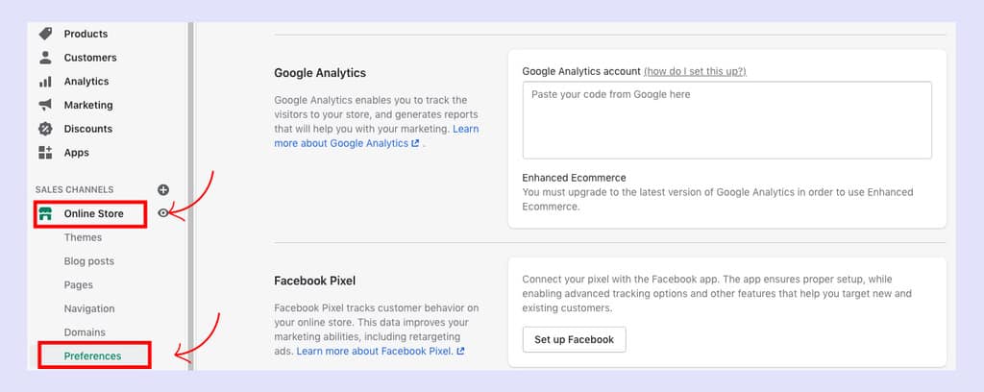Follow Learn more about Facebook Pixel link
The width and height of the screenshot is (984, 392).
coord(381,352)
